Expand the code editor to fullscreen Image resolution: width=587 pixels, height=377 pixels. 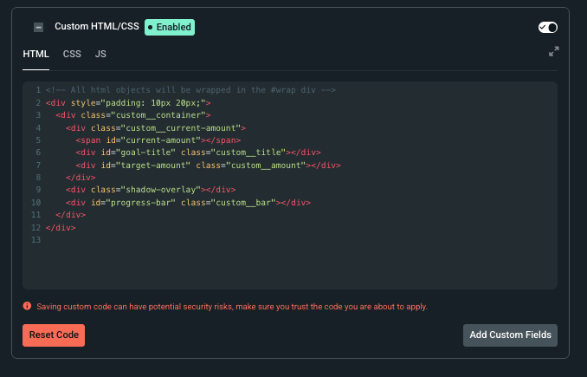click(554, 51)
